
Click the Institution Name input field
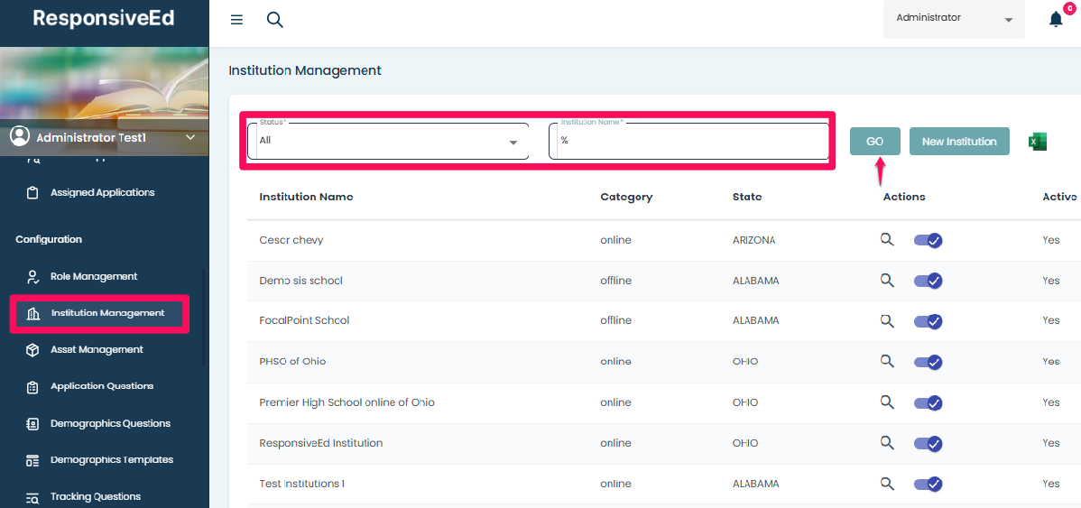pyautogui.click(x=689, y=142)
